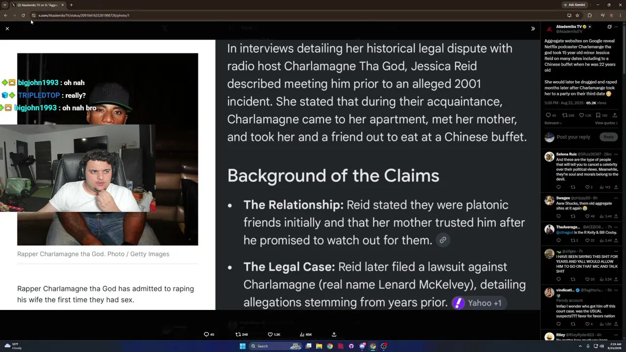
Task: Open the more options menu on AkademiksTV's post
Action: pyautogui.click(x=617, y=27)
